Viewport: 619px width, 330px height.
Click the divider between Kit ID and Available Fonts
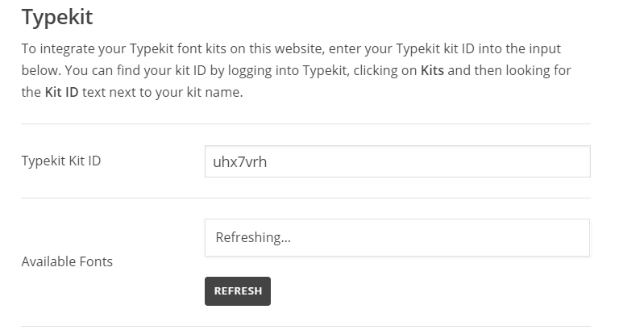pos(305,198)
